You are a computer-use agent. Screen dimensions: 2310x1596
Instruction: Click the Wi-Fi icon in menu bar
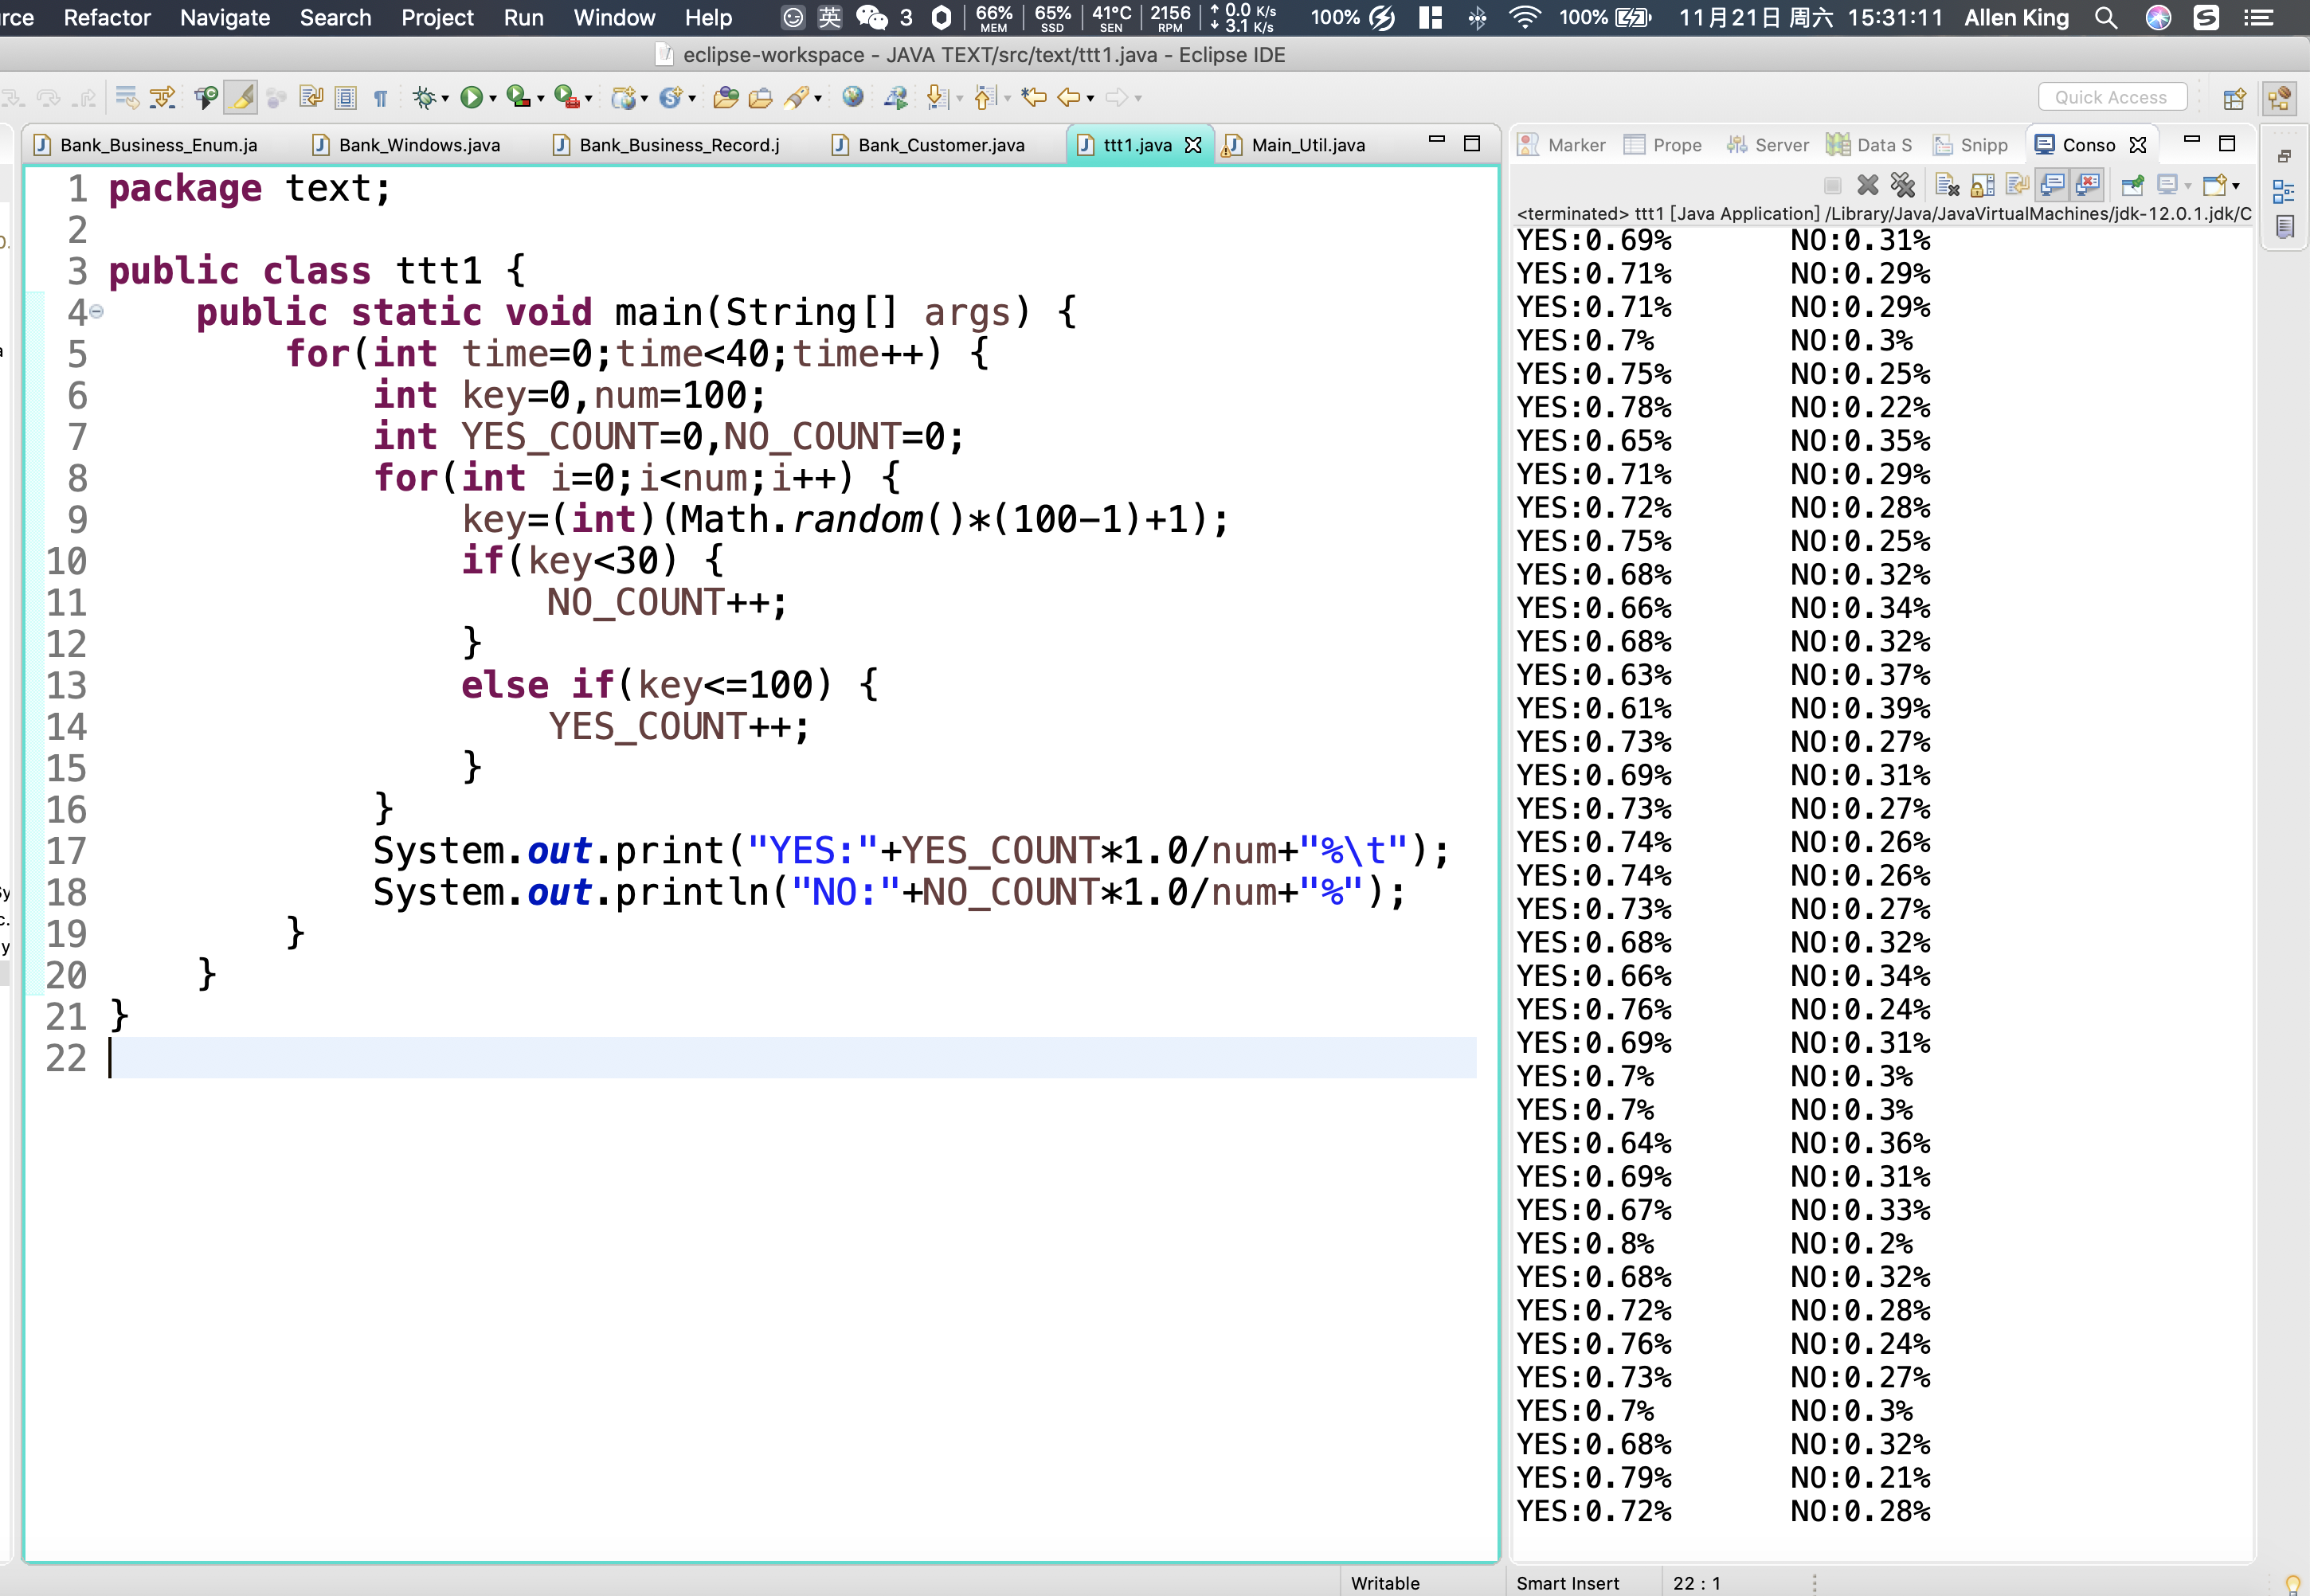click(x=1524, y=17)
